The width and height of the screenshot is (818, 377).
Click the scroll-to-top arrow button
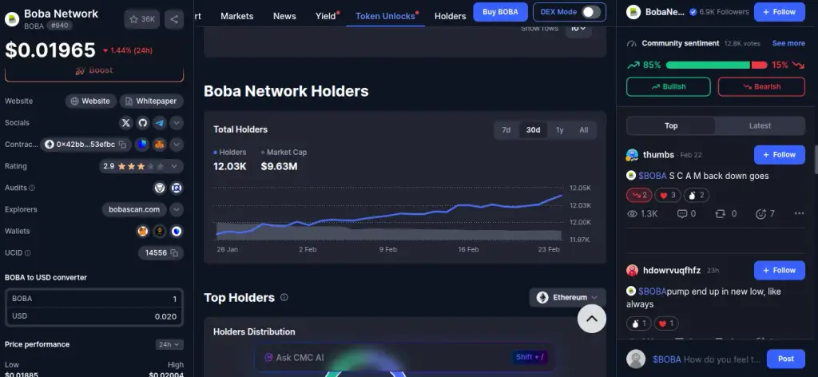[x=592, y=319]
